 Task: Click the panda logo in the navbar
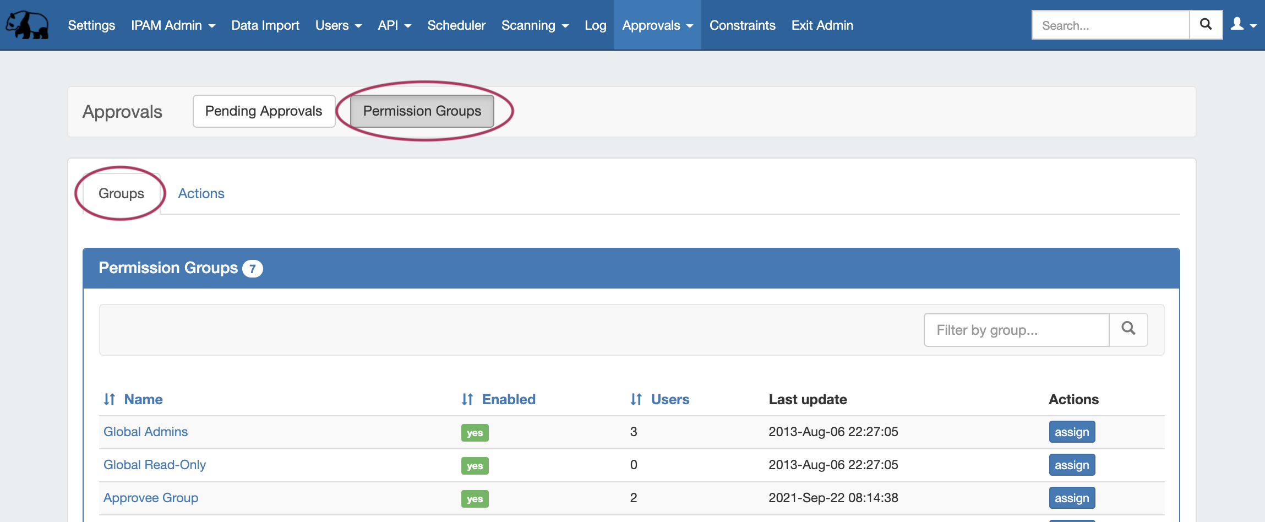[x=28, y=25]
